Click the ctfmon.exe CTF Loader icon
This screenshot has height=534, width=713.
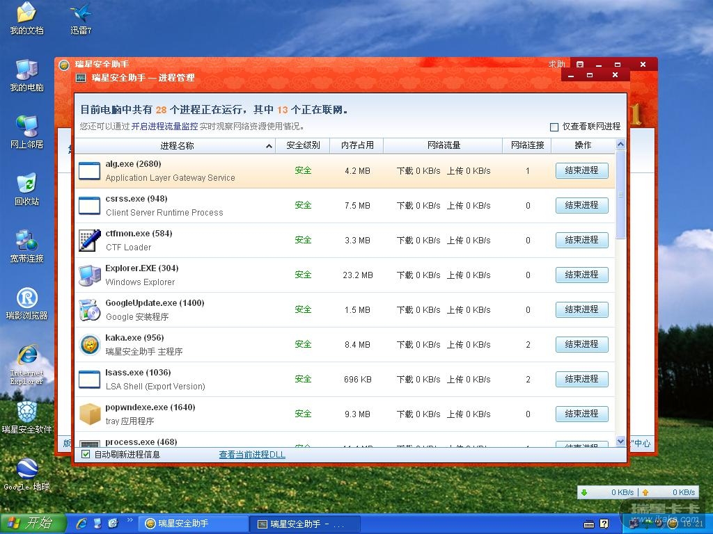89,240
